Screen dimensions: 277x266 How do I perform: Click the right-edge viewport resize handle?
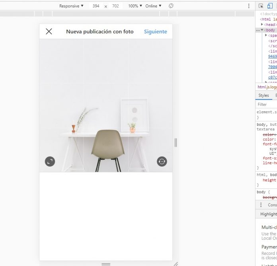coord(176,143)
